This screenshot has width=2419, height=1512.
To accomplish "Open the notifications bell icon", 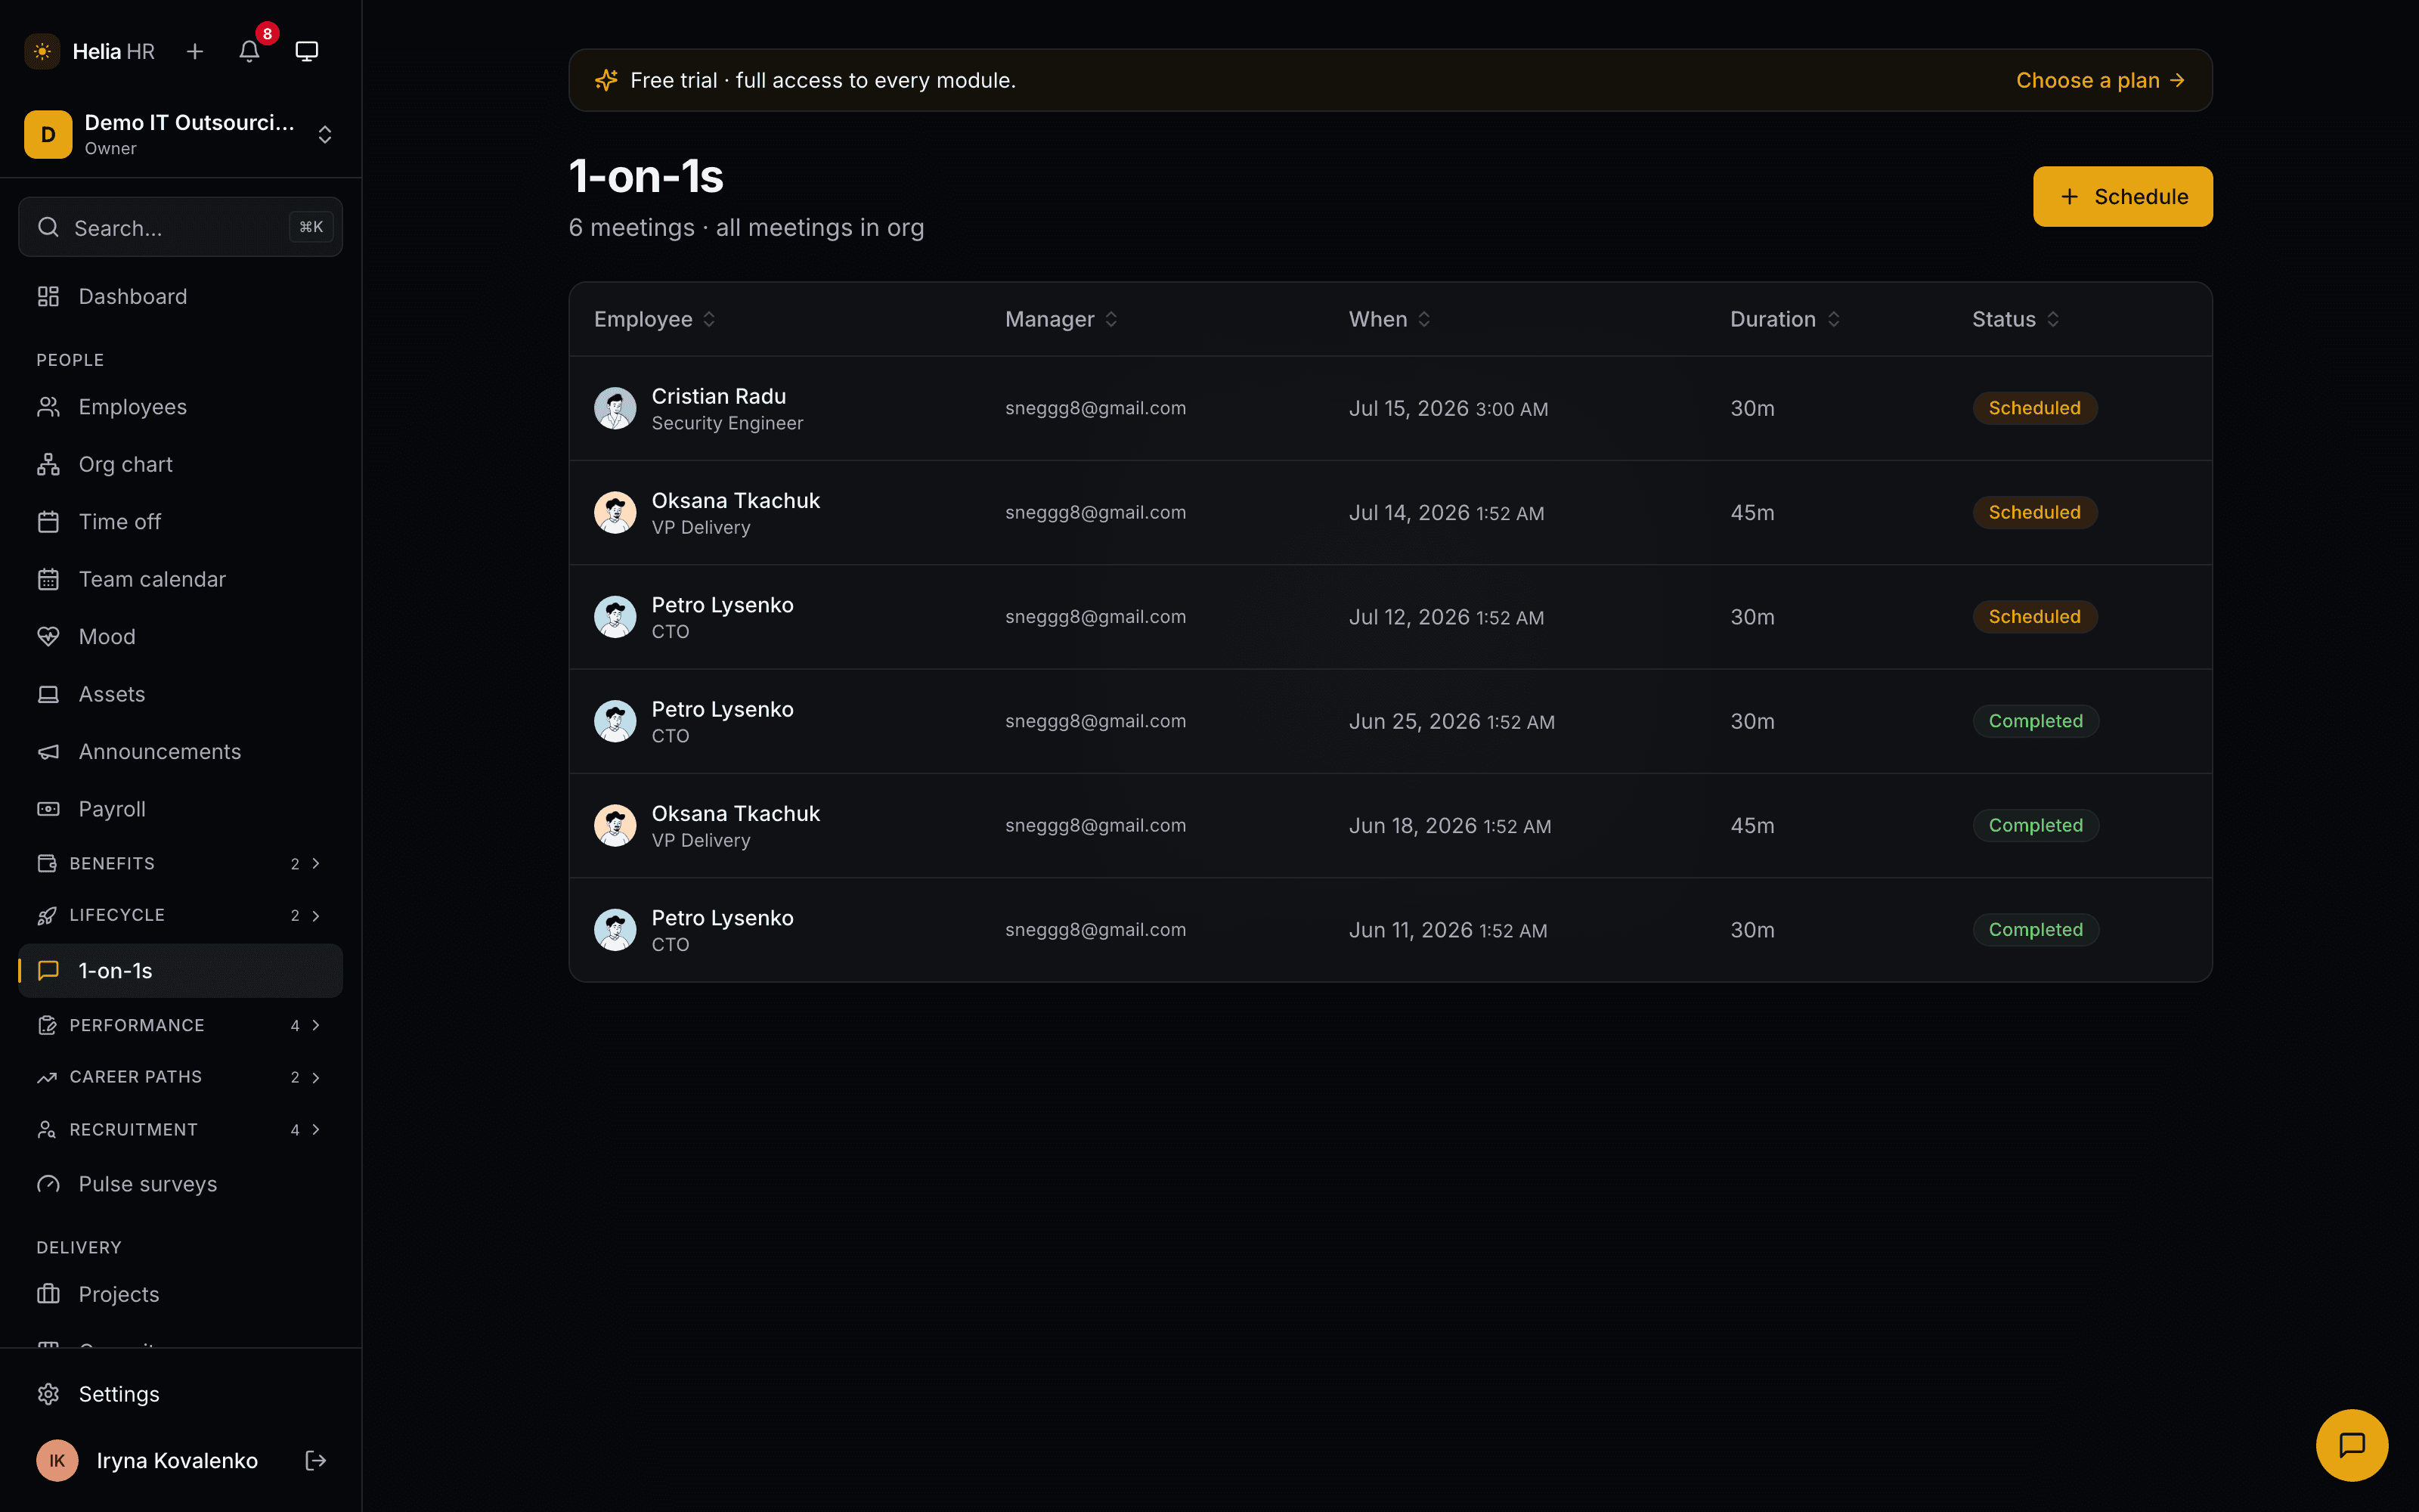I will (x=249, y=51).
